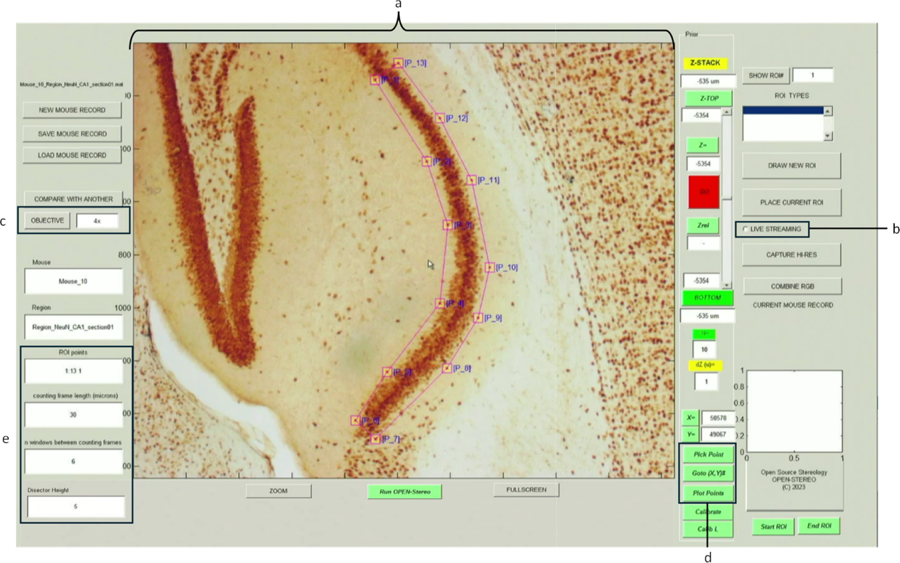The height and width of the screenshot is (563, 900).
Task: Click the yellow dZ (u)= button
Action: tap(705, 365)
